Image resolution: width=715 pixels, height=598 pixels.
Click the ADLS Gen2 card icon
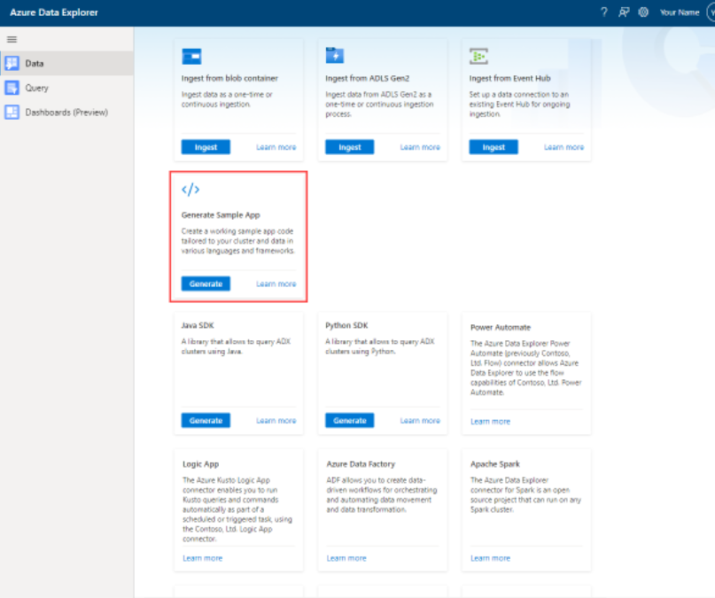click(335, 55)
